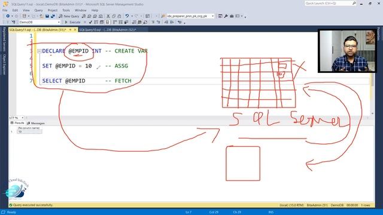Switch to the SQLQuery10.sql tab

pyautogui.click(x=108, y=30)
